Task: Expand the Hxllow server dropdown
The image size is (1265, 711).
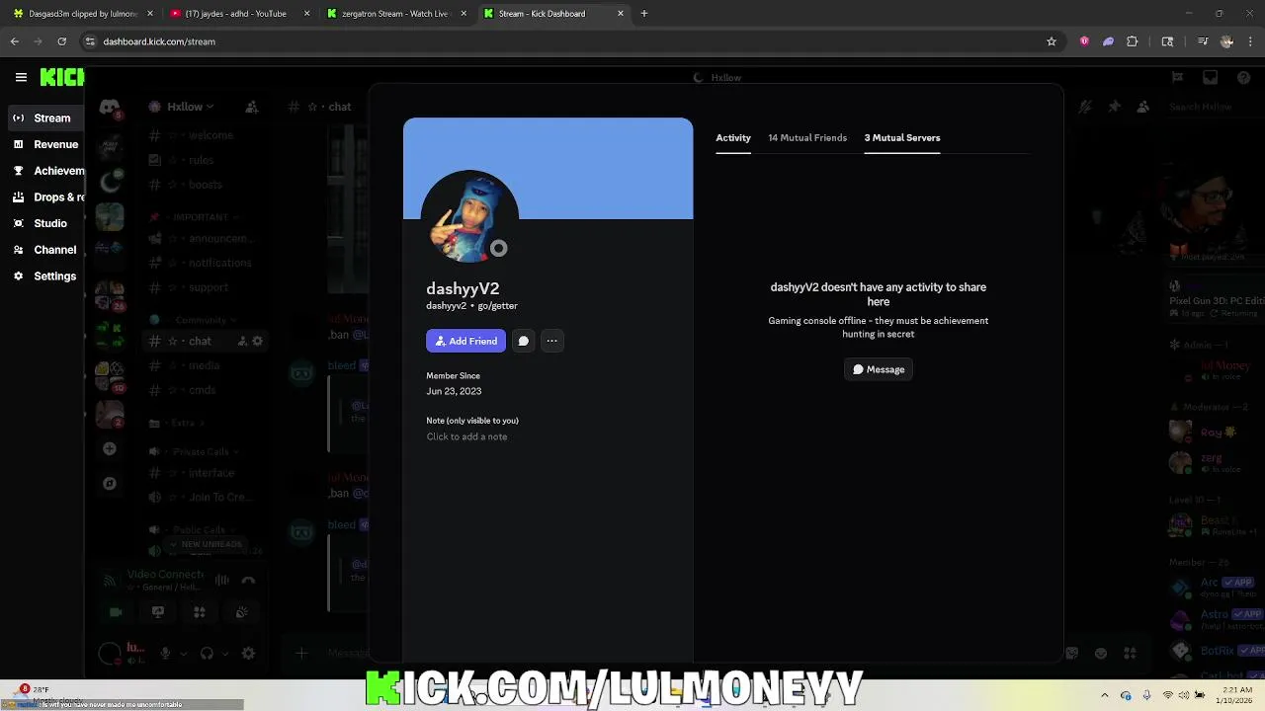Action: coord(190,107)
